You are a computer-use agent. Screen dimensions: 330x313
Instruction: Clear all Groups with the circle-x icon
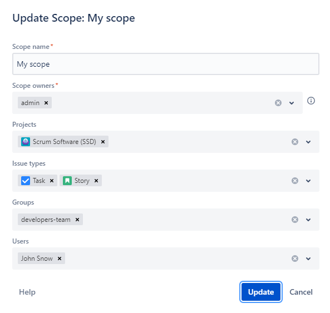coord(295,220)
